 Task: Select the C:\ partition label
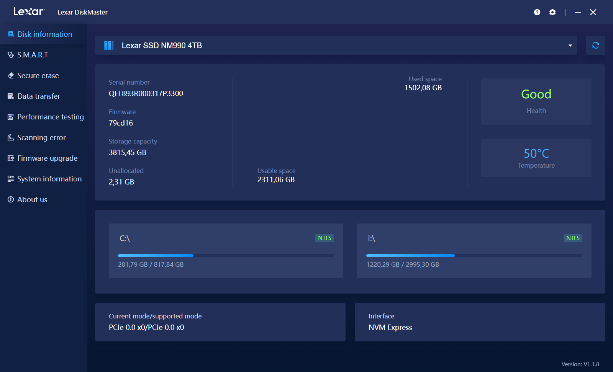pyautogui.click(x=125, y=238)
